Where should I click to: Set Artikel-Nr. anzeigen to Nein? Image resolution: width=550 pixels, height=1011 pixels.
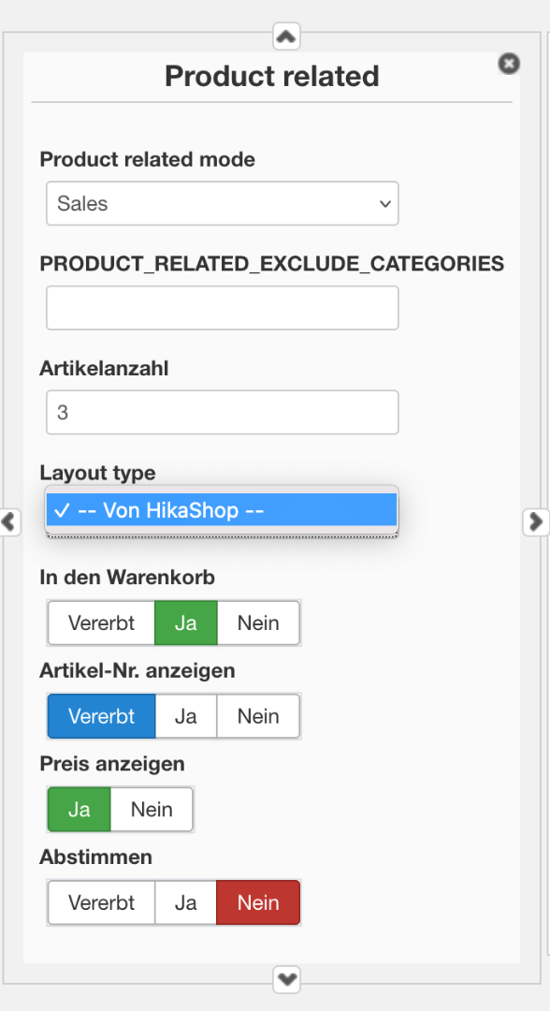pos(258,716)
